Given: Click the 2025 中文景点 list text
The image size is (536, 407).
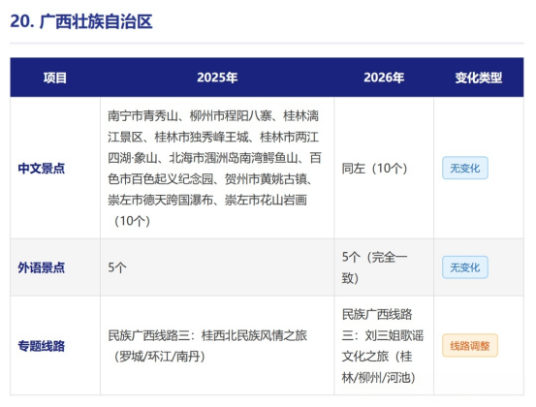Looking at the screenshot, I should tap(214, 169).
